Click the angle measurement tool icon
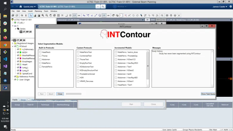 [92, 15]
